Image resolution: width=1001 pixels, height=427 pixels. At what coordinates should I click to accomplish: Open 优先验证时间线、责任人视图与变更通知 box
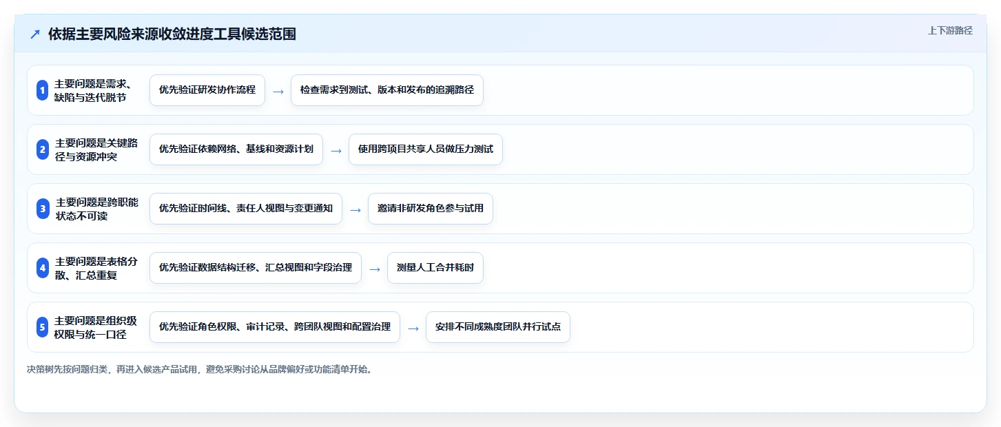pyautogui.click(x=246, y=209)
